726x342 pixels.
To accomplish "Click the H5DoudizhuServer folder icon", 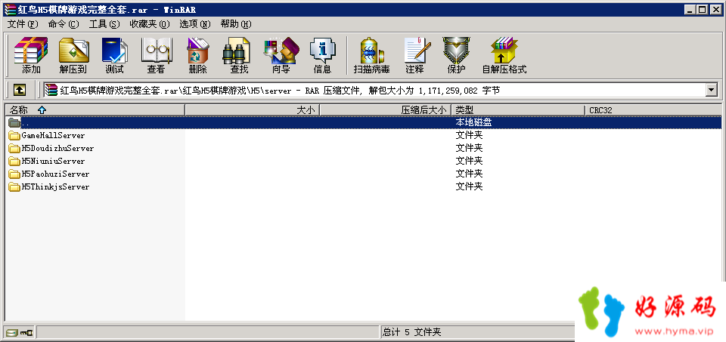I will pos(14,149).
